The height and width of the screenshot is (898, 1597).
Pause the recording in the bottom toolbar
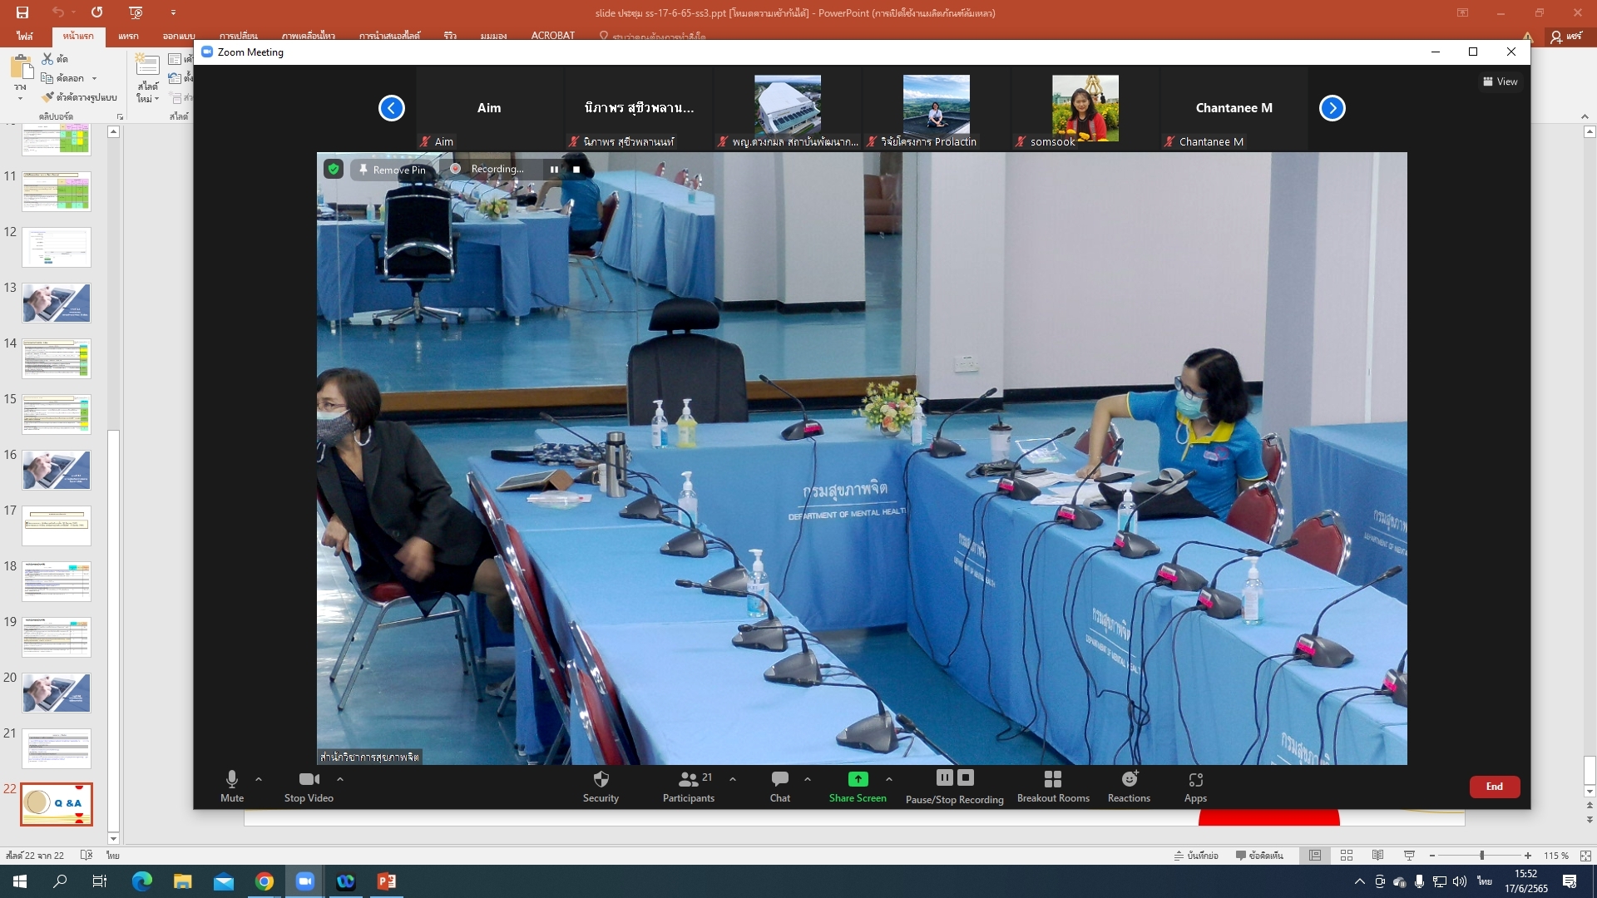point(944,777)
